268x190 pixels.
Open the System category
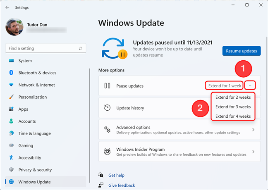45,61
